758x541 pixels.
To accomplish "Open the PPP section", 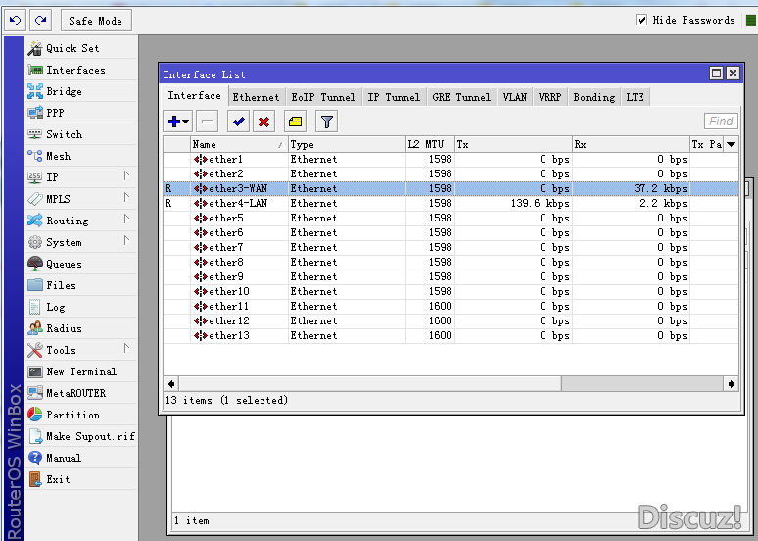I will [x=80, y=113].
